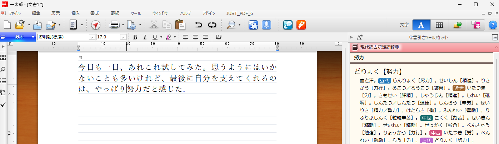Image resolution: width=499 pixels, height=144 pixels.
Task: Click the blue puzzle piece add-in icon
Action: pyautogui.click(x=253, y=25)
